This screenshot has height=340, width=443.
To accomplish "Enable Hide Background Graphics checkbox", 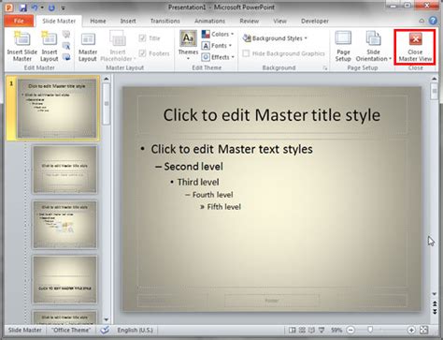I will pyautogui.click(x=246, y=53).
